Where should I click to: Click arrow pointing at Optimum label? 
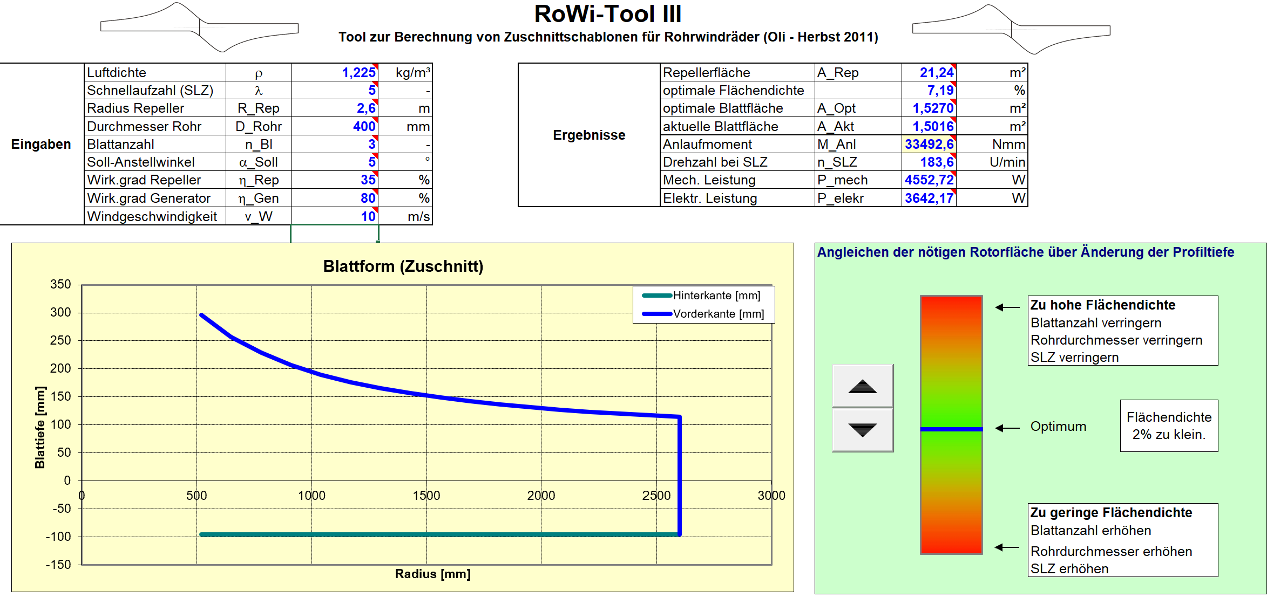click(x=1007, y=428)
